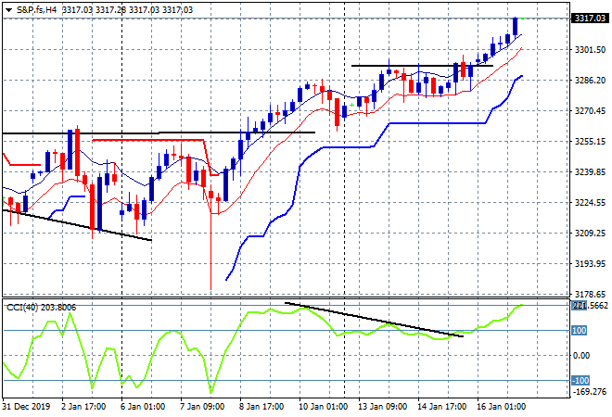
Task: Click the 3193.95 price axis label
Action: click(x=590, y=264)
